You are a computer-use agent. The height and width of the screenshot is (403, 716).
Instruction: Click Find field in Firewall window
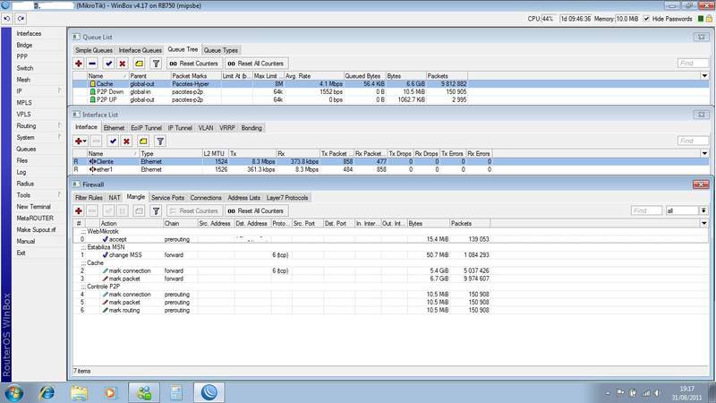(x=646, y=210)
